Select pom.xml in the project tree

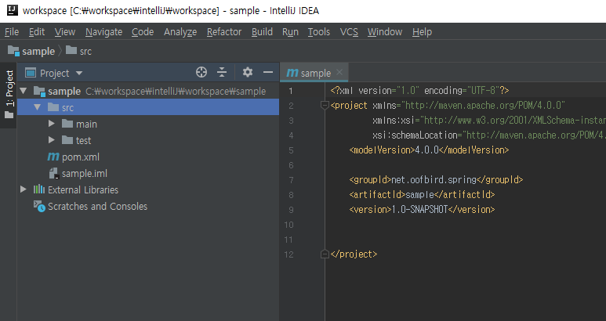[x=81, y=157]
